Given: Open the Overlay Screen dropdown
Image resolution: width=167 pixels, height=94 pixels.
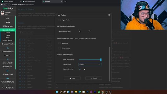Looking at the screenshot, I should click(90, 64).
